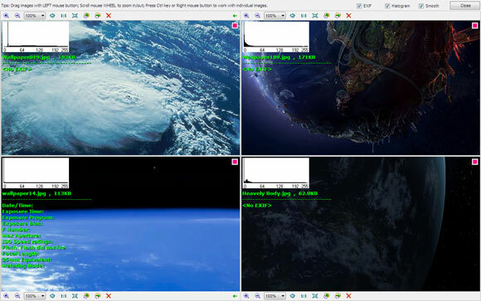Screen dimensions: 481x301
Task: Click the teal diamond-shaped icon above Wallpaper019.jpg
Action: 52,16
